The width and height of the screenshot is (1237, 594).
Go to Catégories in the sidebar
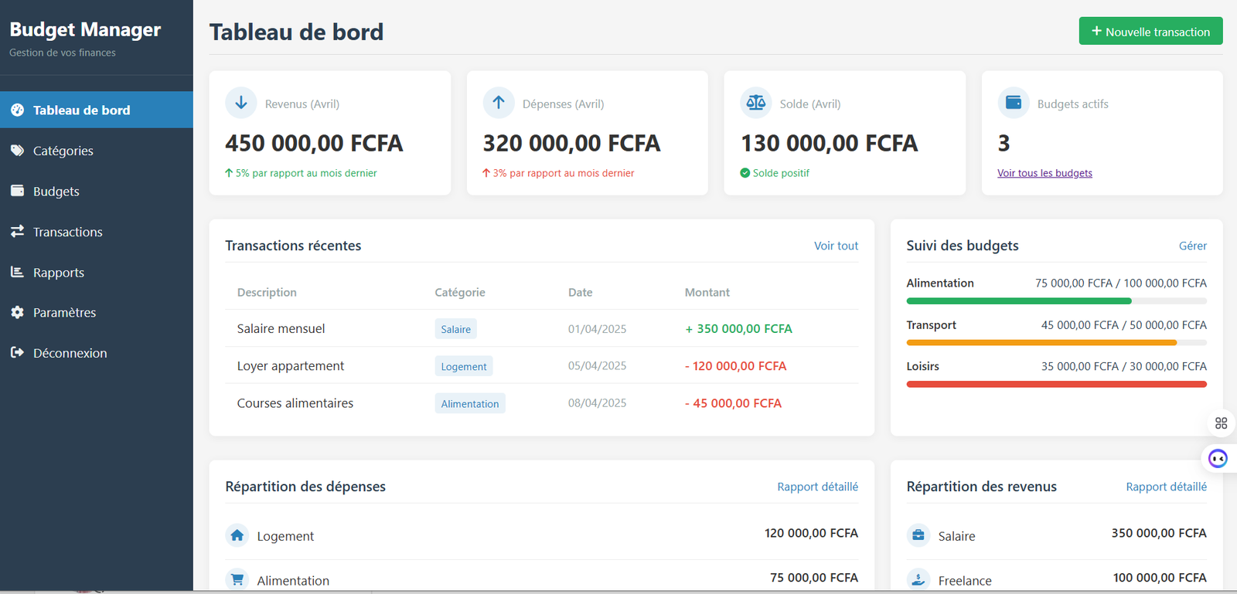pos(97,151)
